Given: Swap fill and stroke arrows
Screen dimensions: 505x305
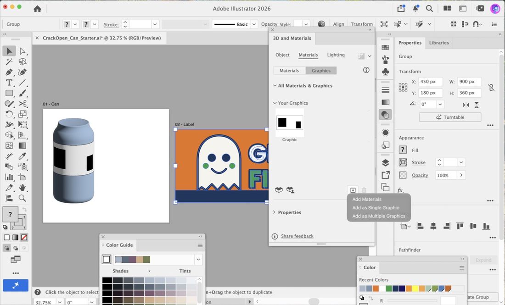Looking at the screenshot, I should tap(24, 210).
